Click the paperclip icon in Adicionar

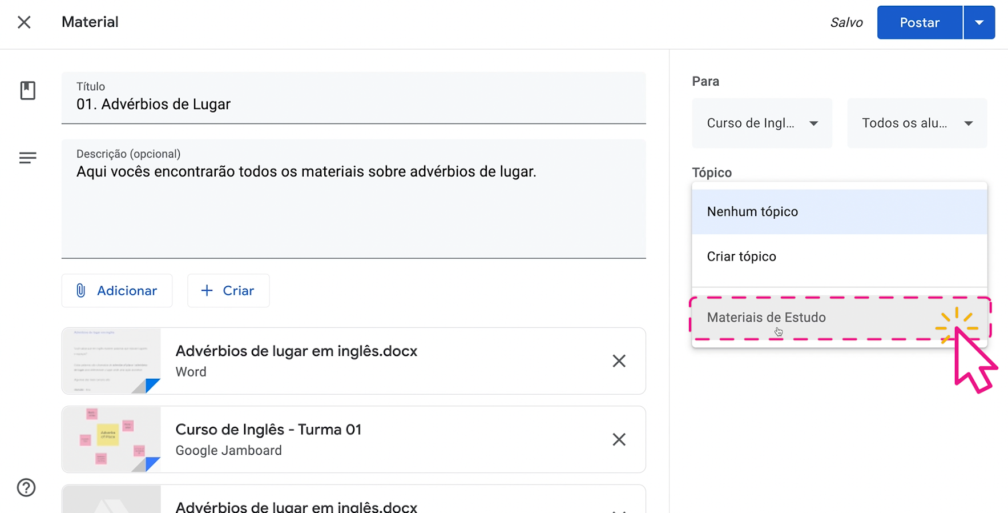pyautogui.click(x=81, y=291)
